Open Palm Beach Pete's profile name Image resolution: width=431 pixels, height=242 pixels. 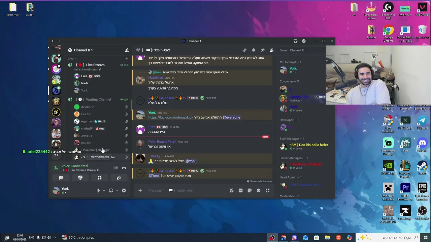(162, 142)
